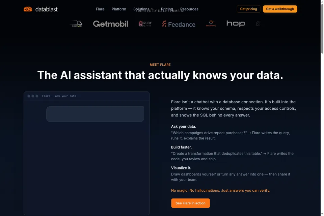Expand the Solutions dropdown menu
The height and width of the screenshot is (216, 324).
pos(143,9)
